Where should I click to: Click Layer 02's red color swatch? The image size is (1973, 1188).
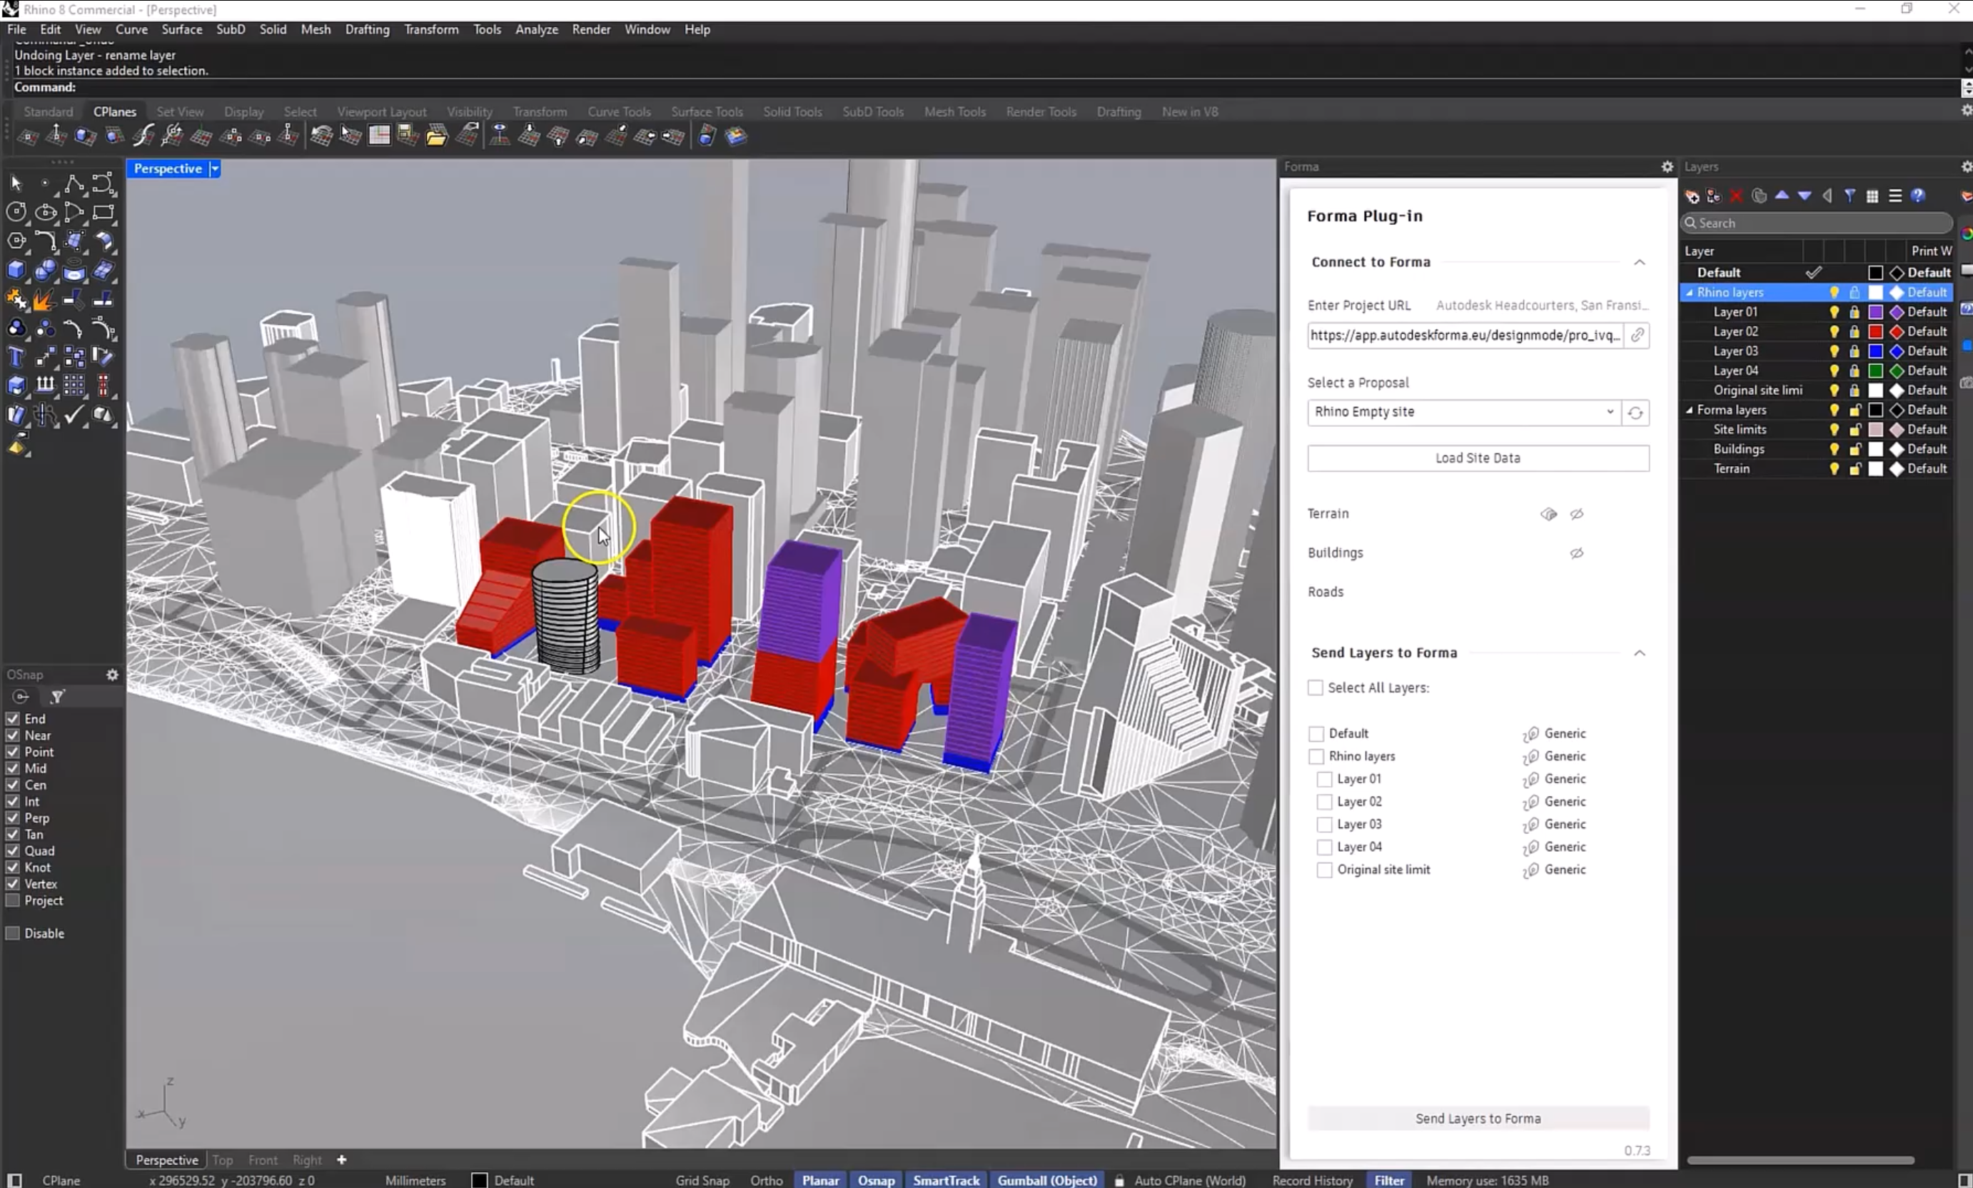[x=1877, y=331]
